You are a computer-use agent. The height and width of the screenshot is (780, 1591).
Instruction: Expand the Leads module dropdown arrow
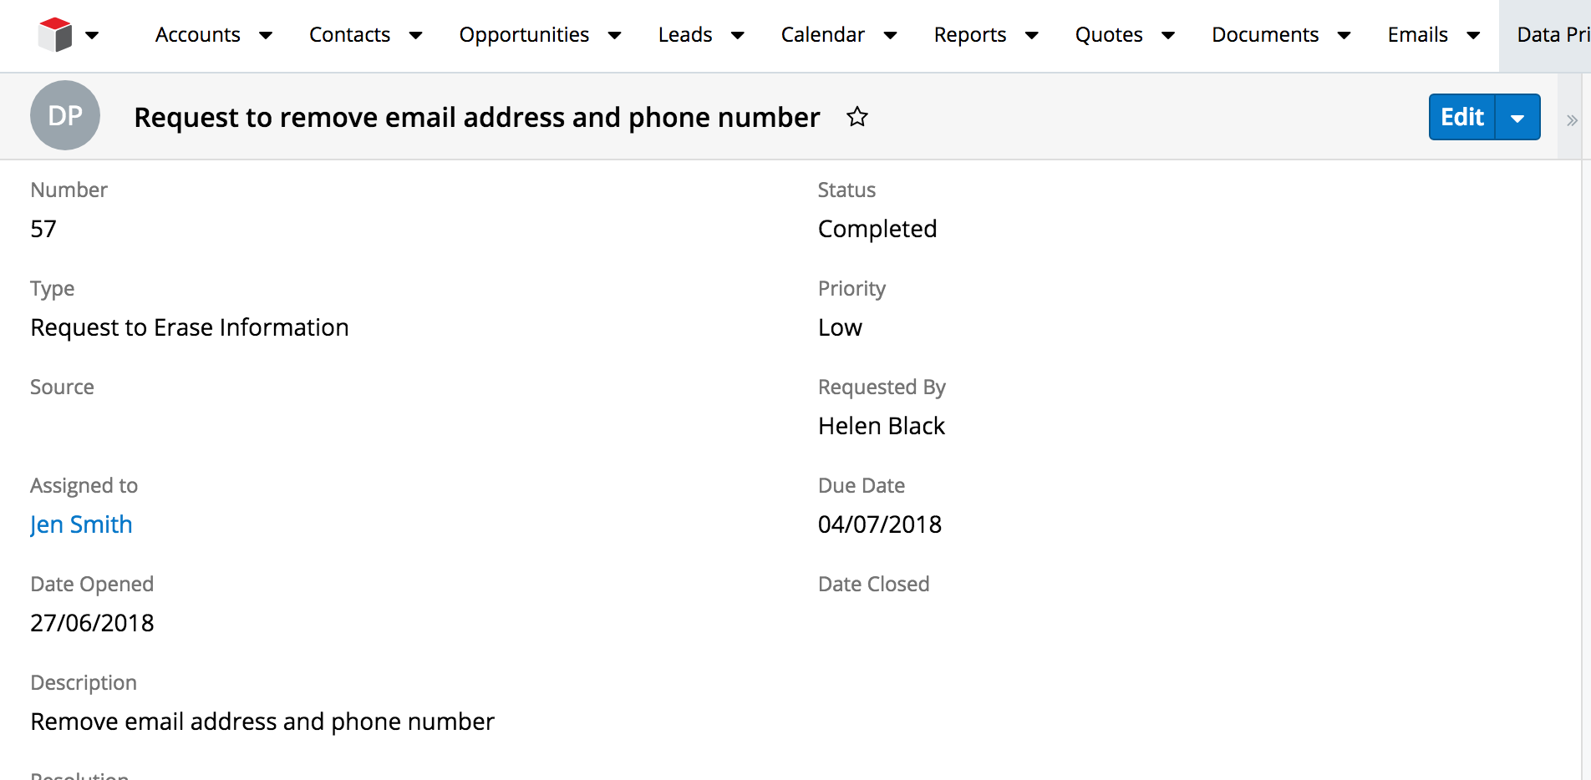pyautogui.click(x=738, y=35)
